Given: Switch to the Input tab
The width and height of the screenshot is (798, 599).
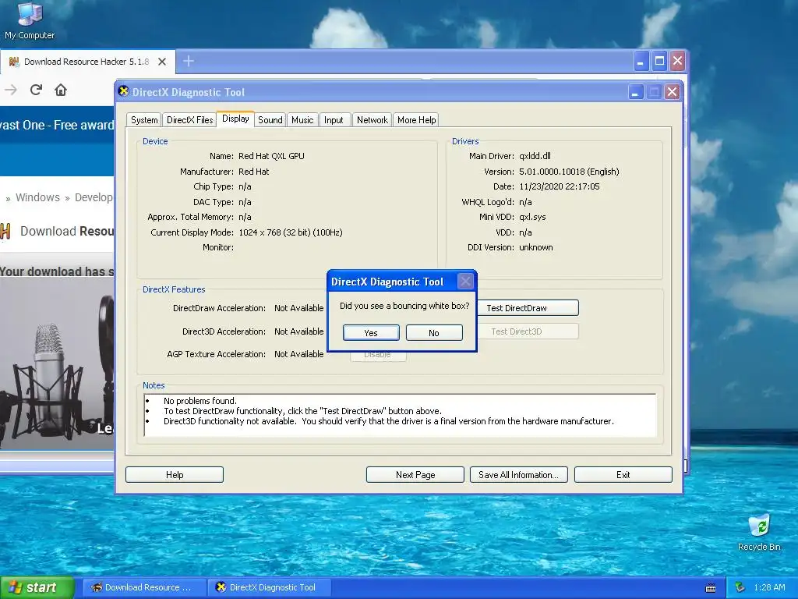Looking at the screenshot, I should 334,120.
